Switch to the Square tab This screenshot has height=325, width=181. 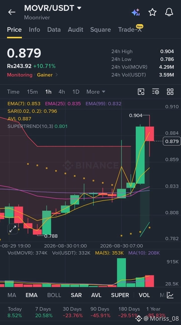(101, 30)
